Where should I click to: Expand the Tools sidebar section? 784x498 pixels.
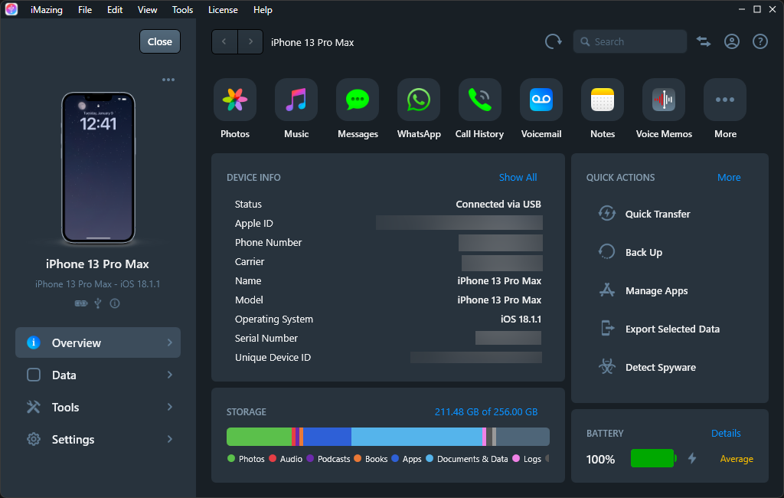coord(98,407)
